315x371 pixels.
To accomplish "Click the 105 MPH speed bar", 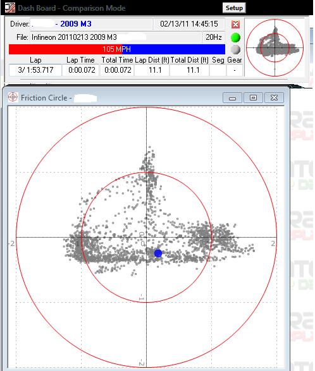I will tap(117, 49).
